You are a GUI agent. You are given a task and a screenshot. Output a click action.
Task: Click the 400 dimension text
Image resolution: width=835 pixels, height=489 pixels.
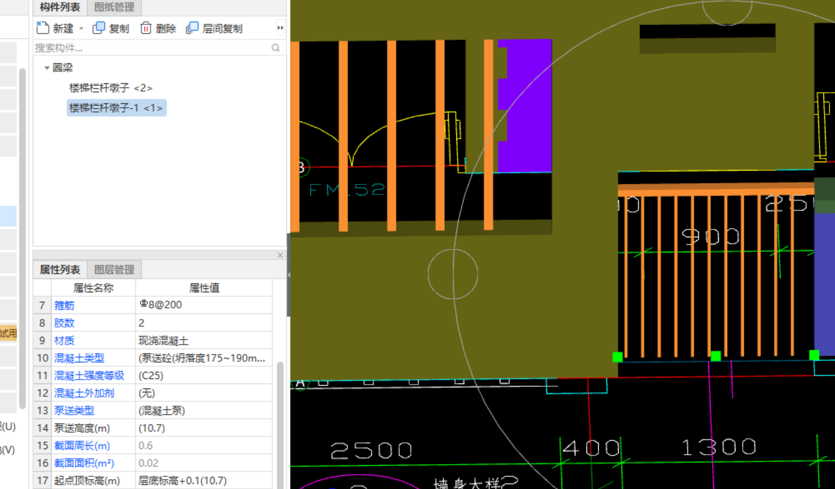(591, 448)
